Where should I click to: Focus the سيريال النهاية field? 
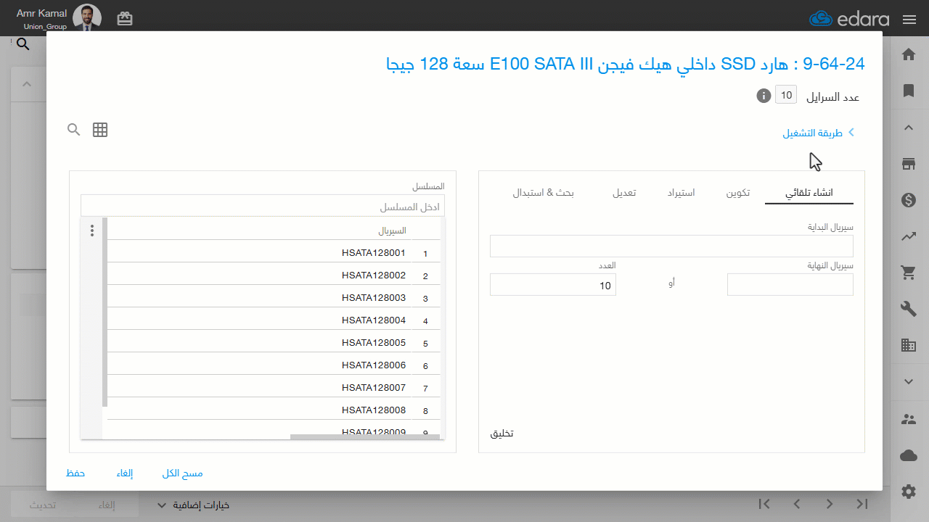click(x=790, y=285)
